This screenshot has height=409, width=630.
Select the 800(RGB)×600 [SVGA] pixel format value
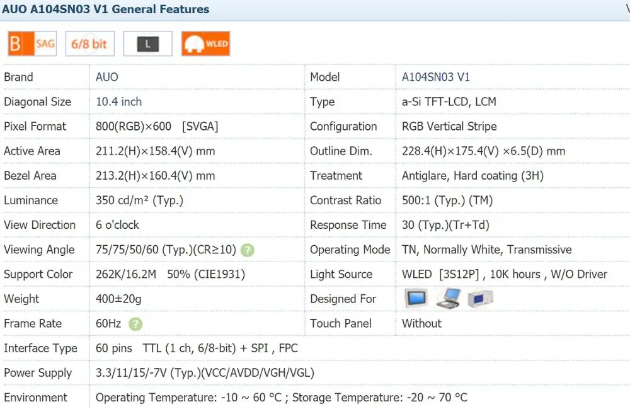pyautogui.click(x=157, y=127)
